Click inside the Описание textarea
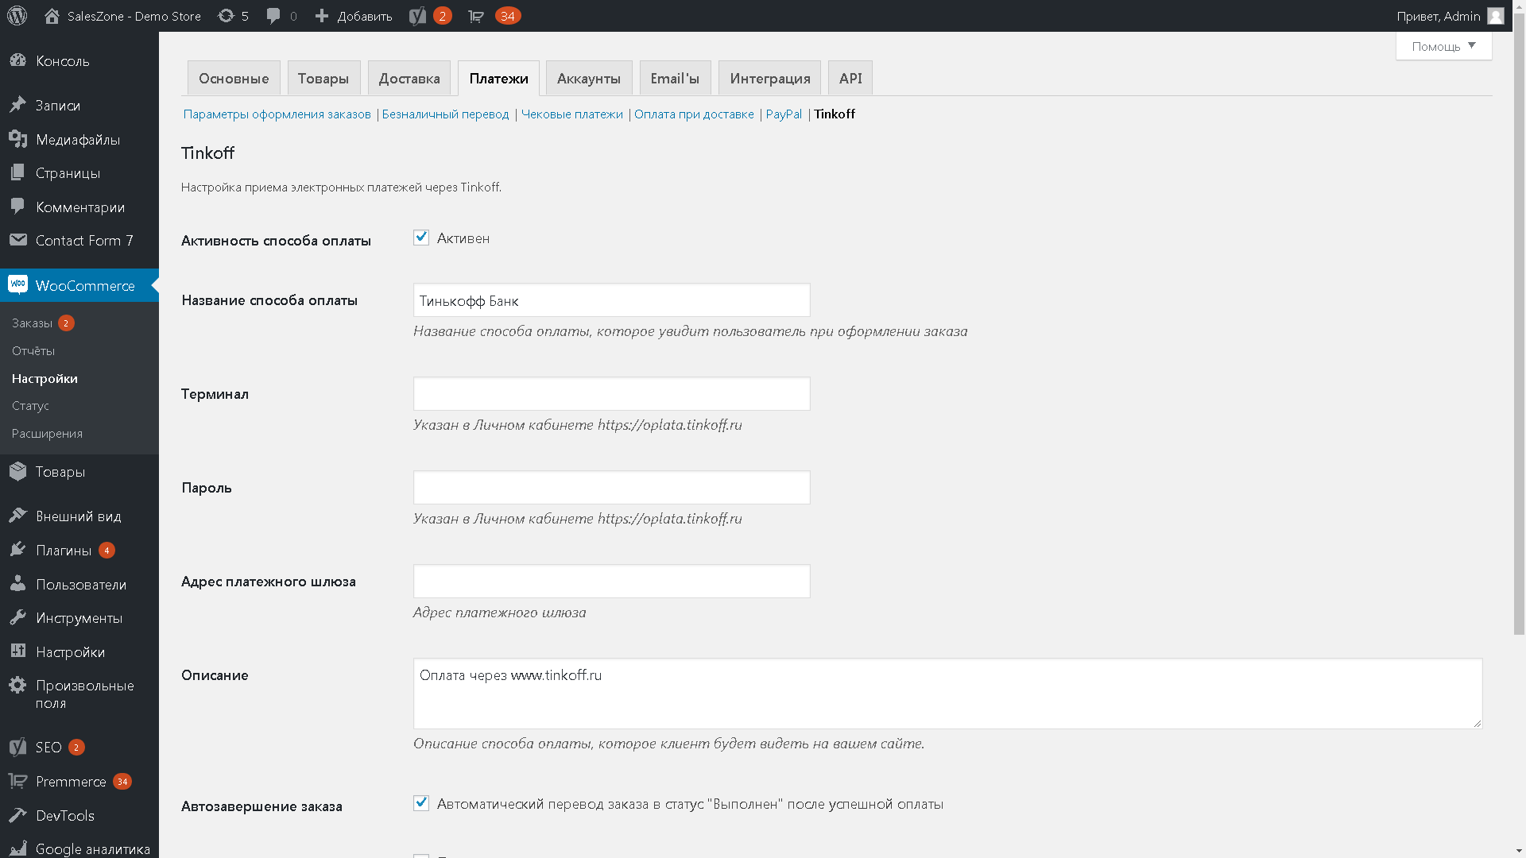The width and height of the screenshot is (1526, 858). [947, 694]
